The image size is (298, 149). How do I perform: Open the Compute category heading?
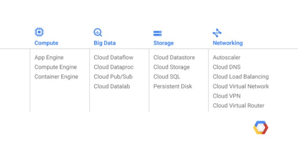click(x=46, y=43)
